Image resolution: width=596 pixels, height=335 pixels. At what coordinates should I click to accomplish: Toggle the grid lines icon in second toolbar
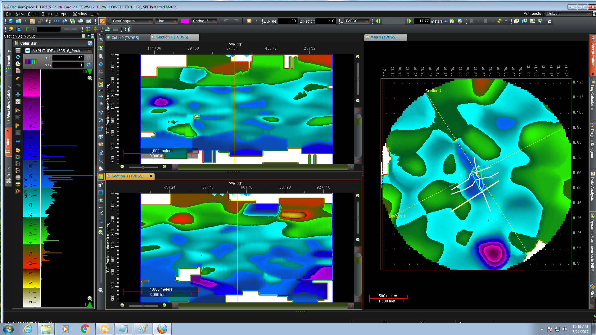click(88, 29)
